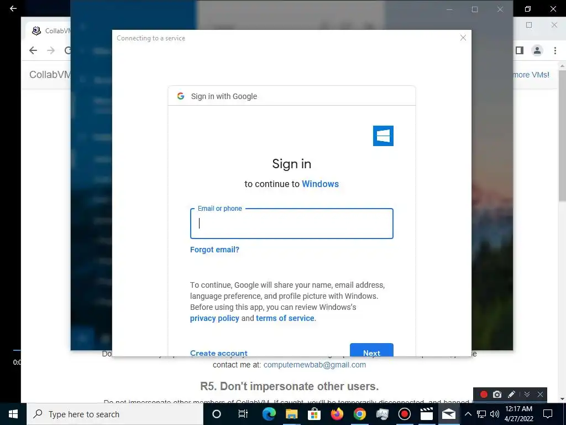
Task: Click the computernewbab@gmail.com email link
Action: click(315, 365)
